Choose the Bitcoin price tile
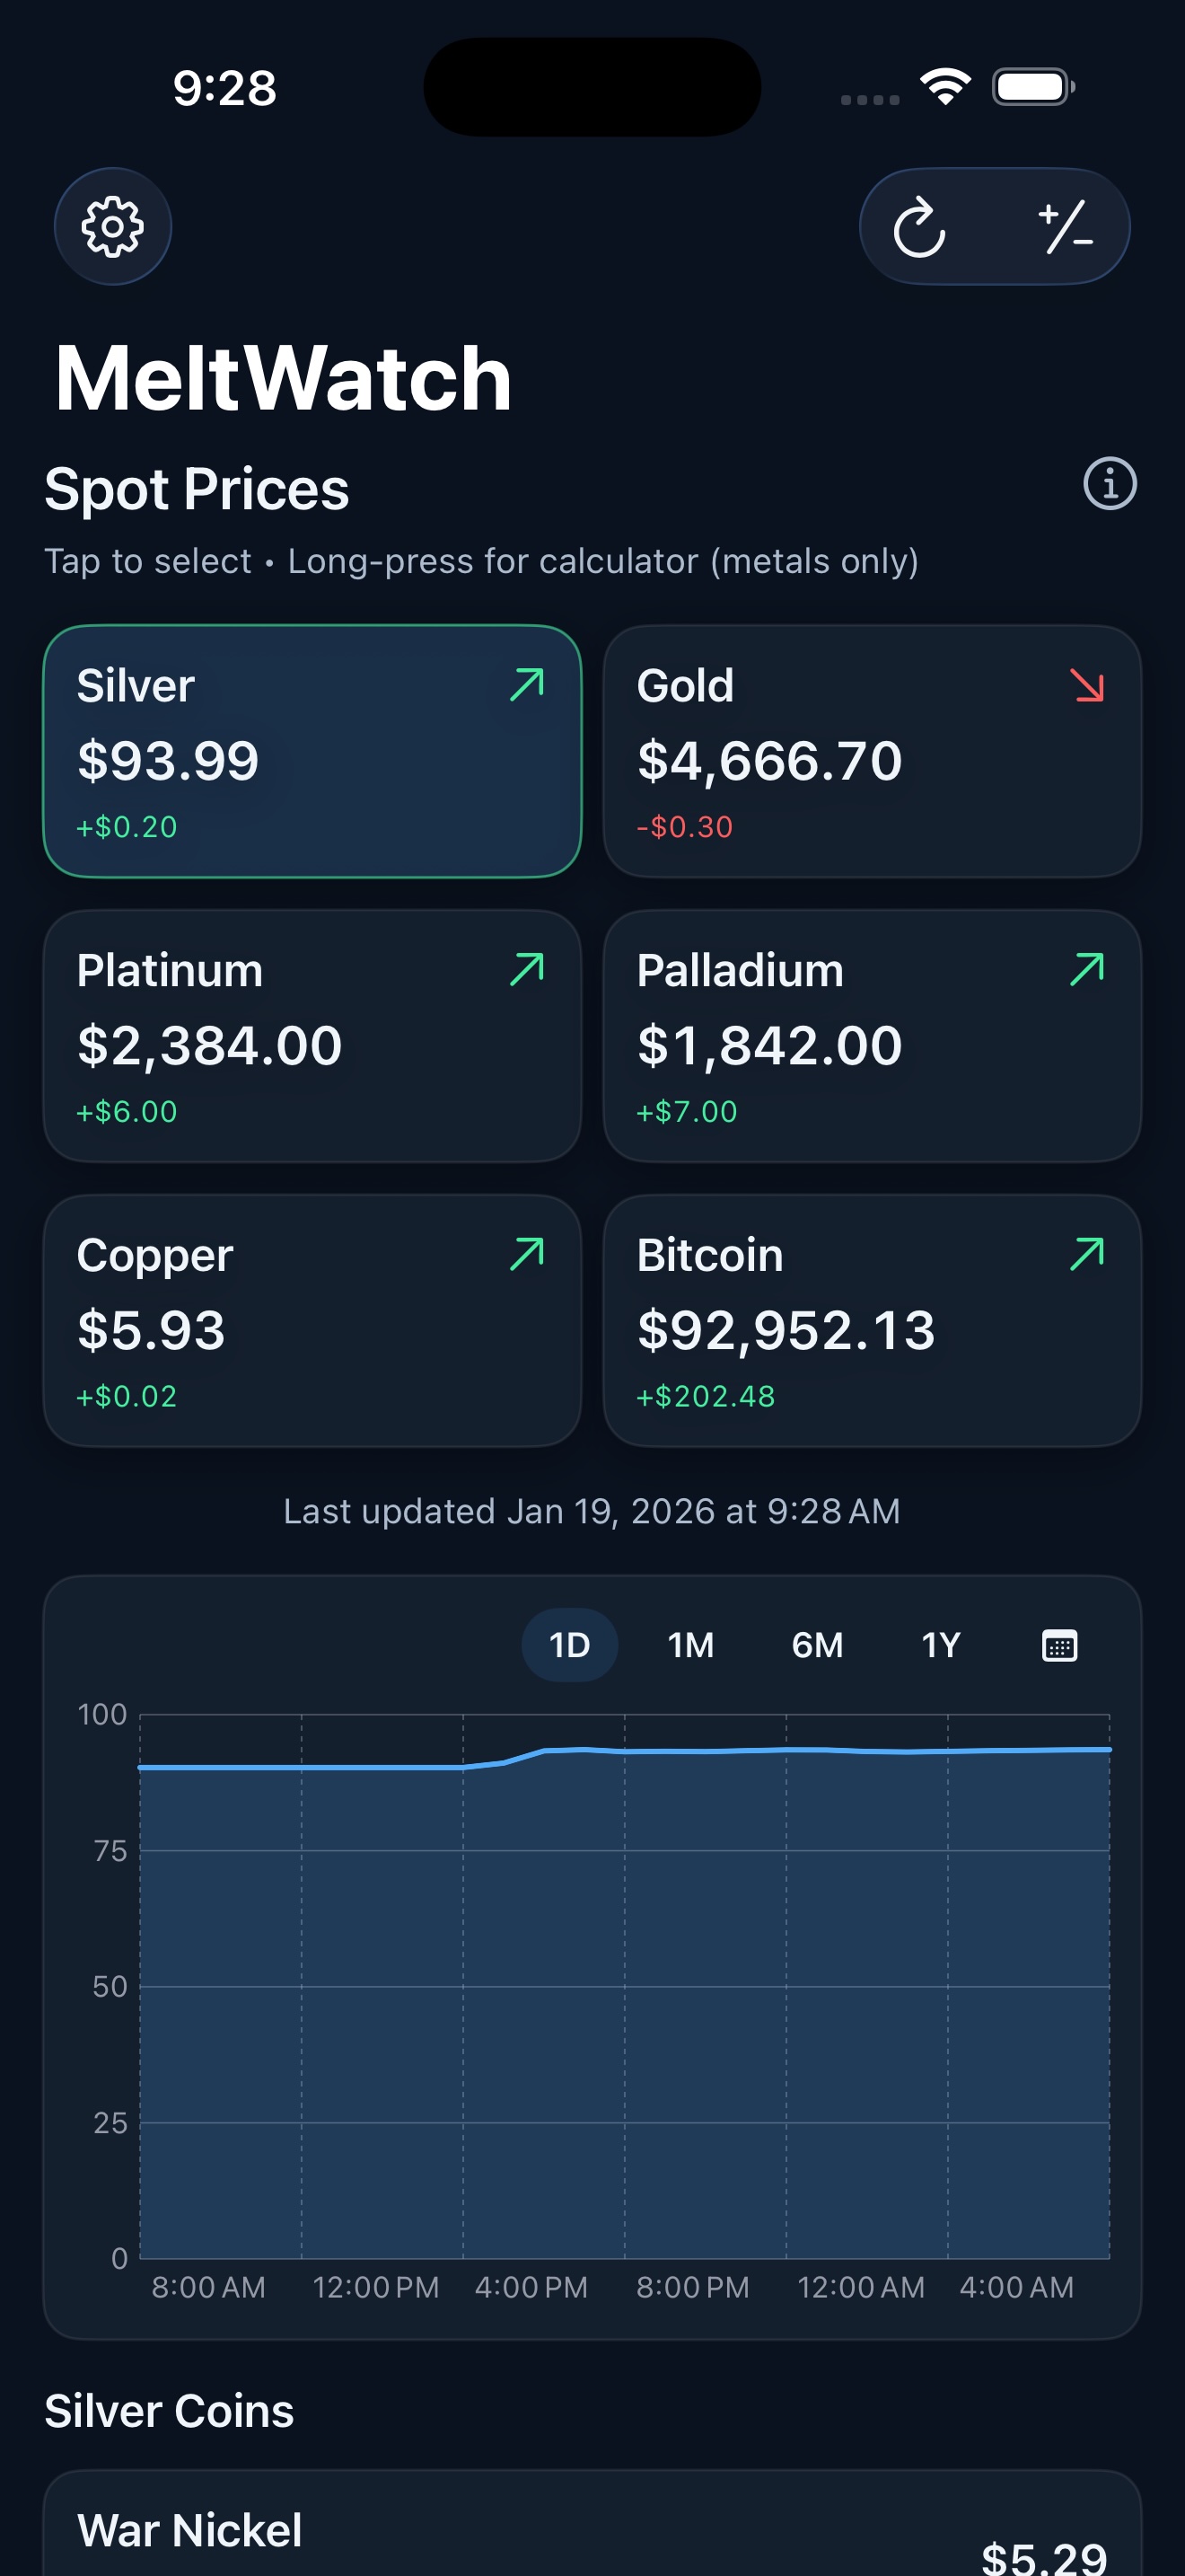Screen dimensions: 1185x2576 tap(872, 1320)
